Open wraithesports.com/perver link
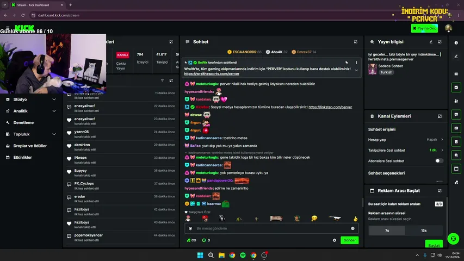464x261 pixels. pyautogui.click(x=212, y=74)
